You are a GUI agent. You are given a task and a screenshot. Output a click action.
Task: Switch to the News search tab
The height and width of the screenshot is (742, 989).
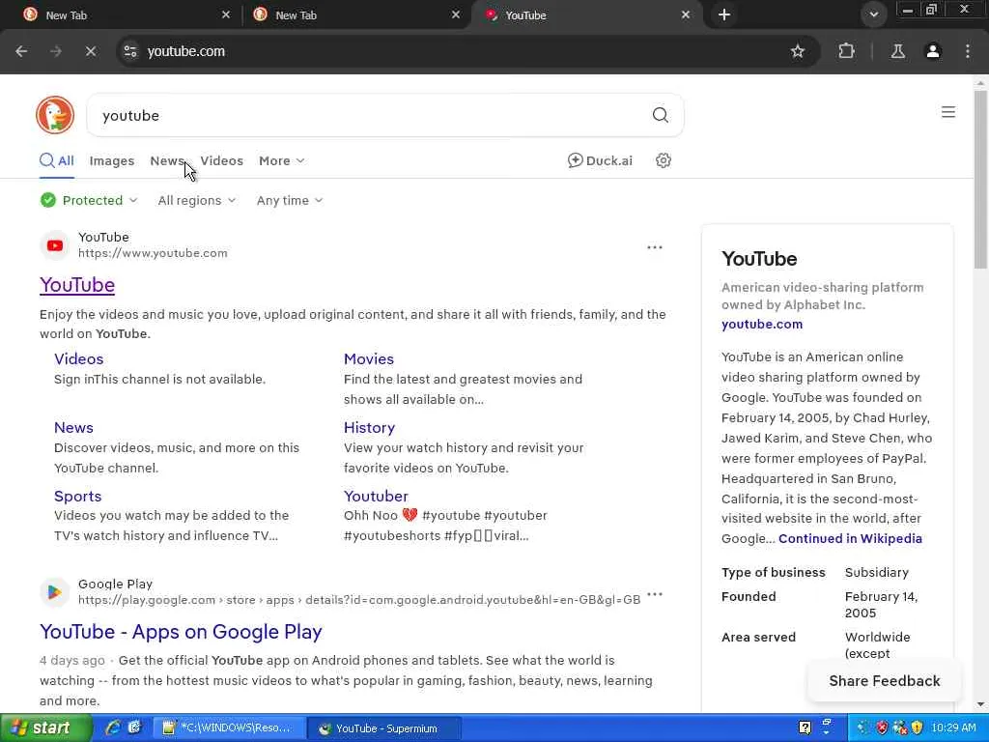[x=166, y=161]
